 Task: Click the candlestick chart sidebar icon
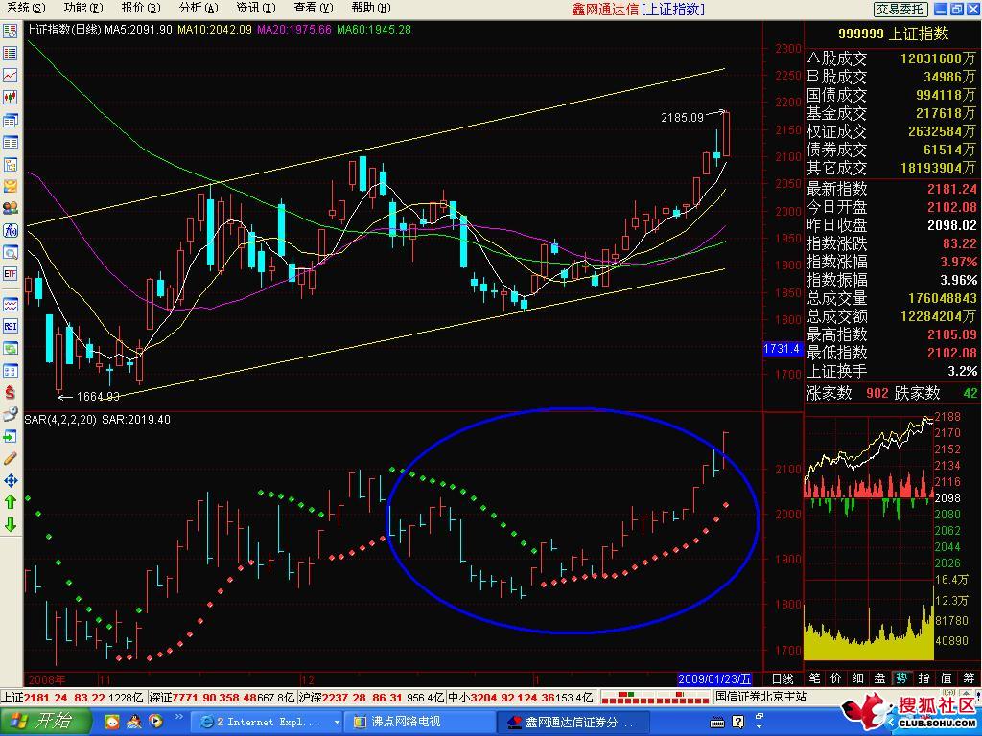[x=11, y=97]
